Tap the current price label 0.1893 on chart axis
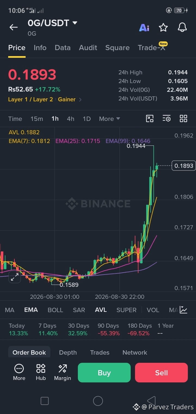The image size is (196, 414). point(184,166)
